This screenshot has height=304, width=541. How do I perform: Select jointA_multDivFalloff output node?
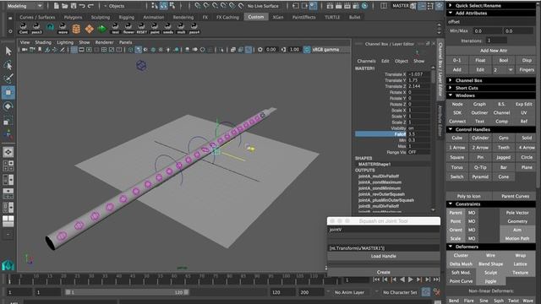tap(379, 176)
